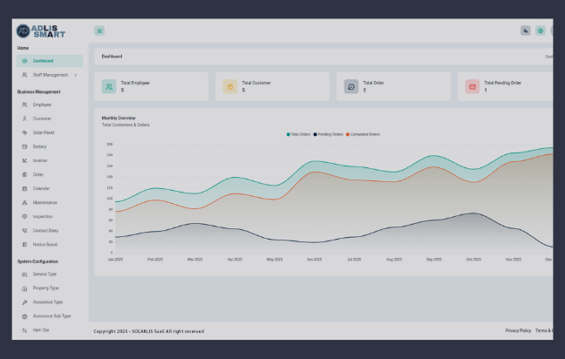The width and height of the screenshot is (565, 359).
Task: Click the ADLIS SMART logo
Action: (40, 31)
